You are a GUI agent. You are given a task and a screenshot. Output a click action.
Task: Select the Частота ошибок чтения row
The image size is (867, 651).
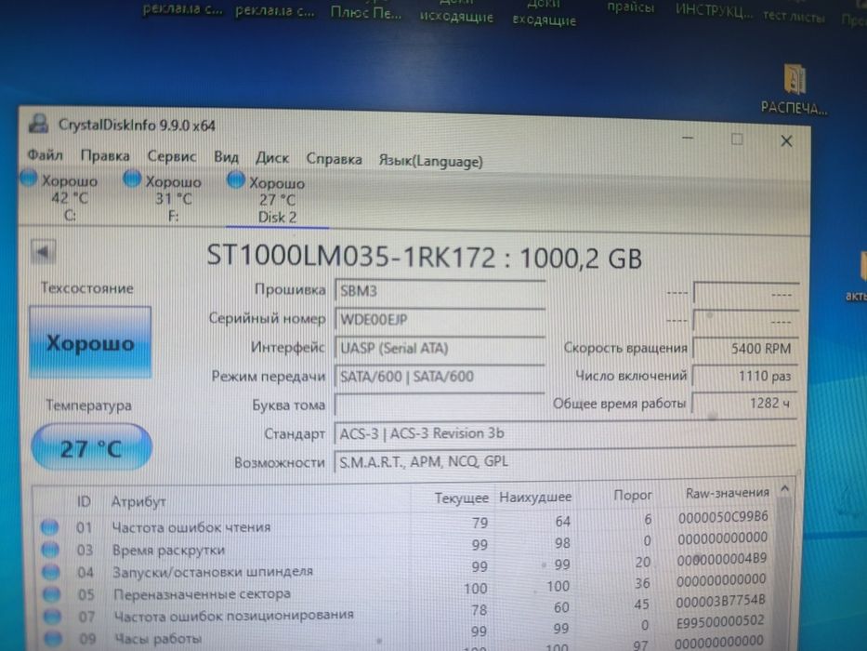pos(405,524)
